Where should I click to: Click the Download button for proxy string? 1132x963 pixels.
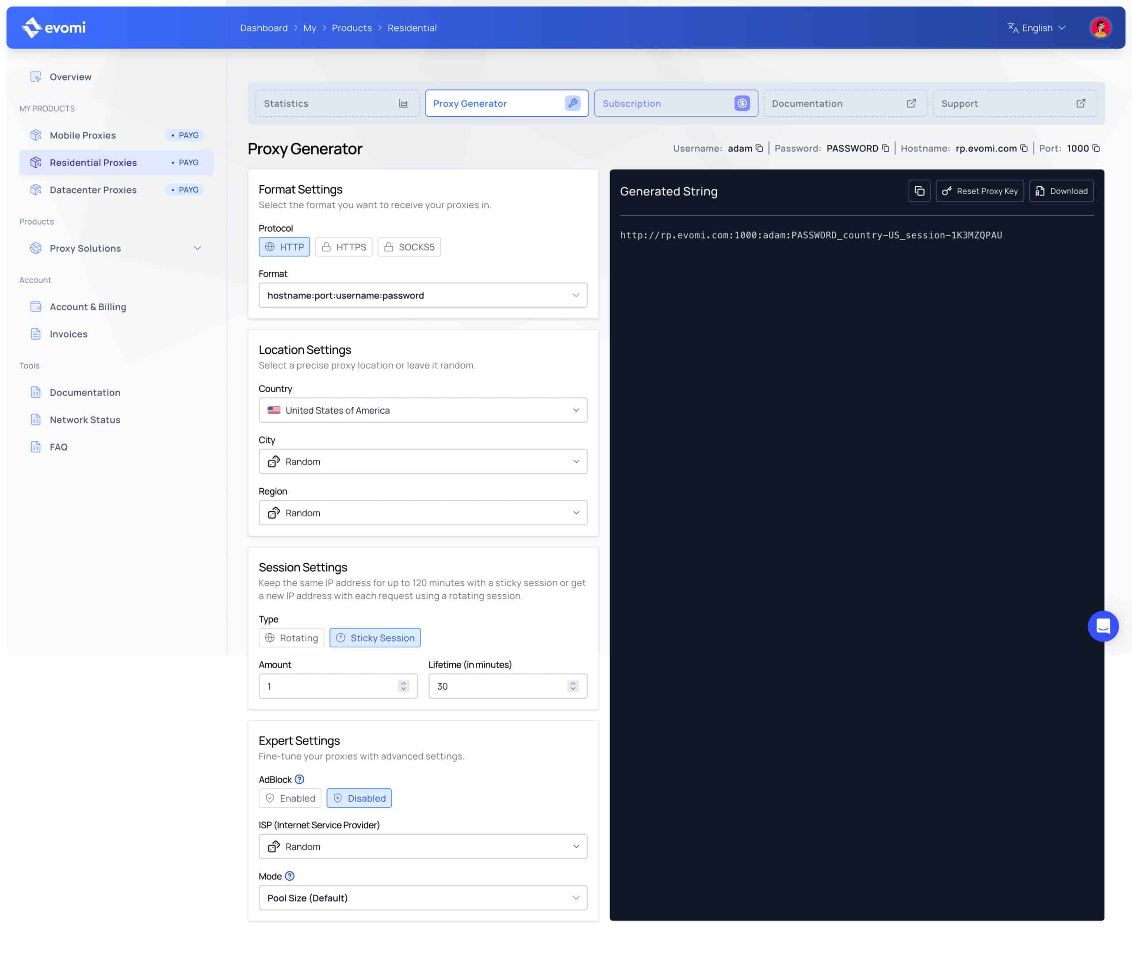pos(1061,191)
